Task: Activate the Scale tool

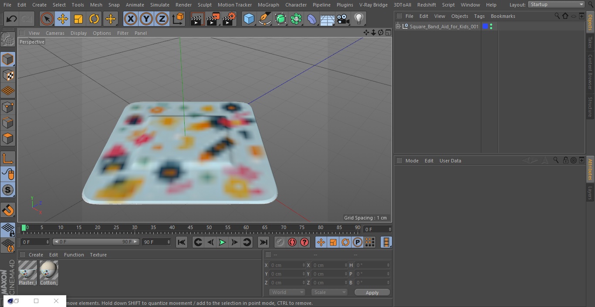Action: pyautogui.click(x=78, y=19)
